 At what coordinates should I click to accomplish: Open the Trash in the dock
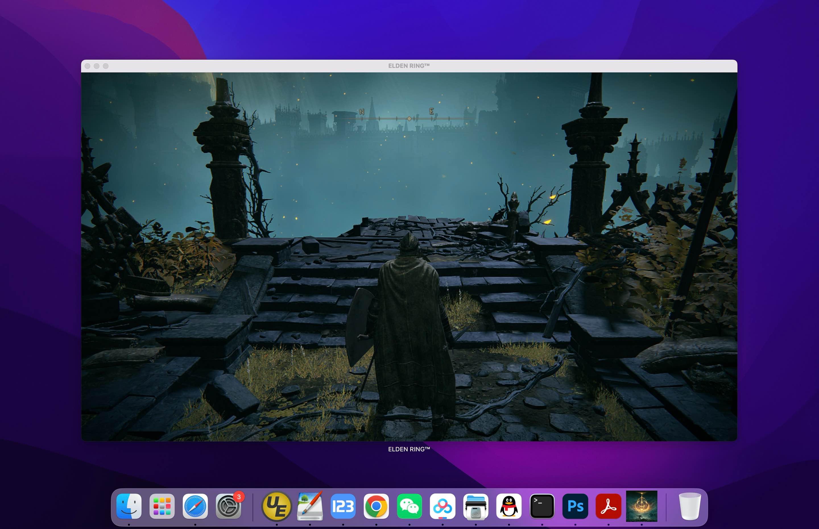click(689, 506)
